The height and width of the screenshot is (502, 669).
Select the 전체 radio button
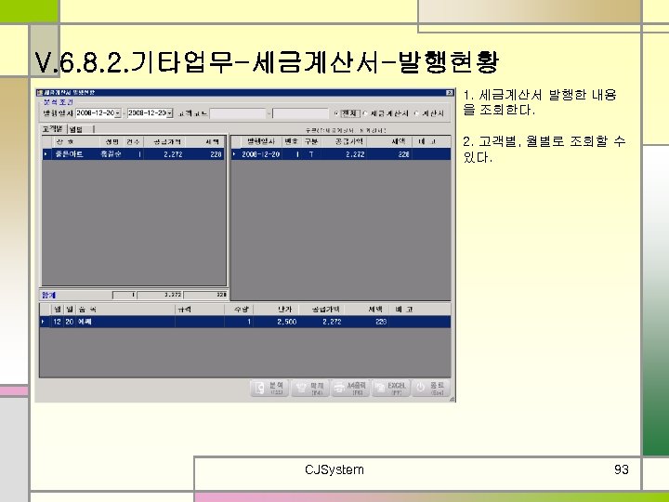coord(336,113)
